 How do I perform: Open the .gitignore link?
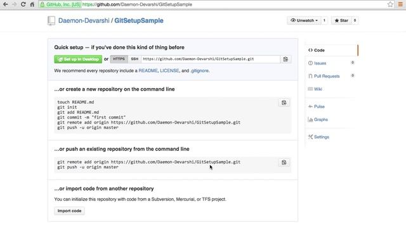(200, 70)
